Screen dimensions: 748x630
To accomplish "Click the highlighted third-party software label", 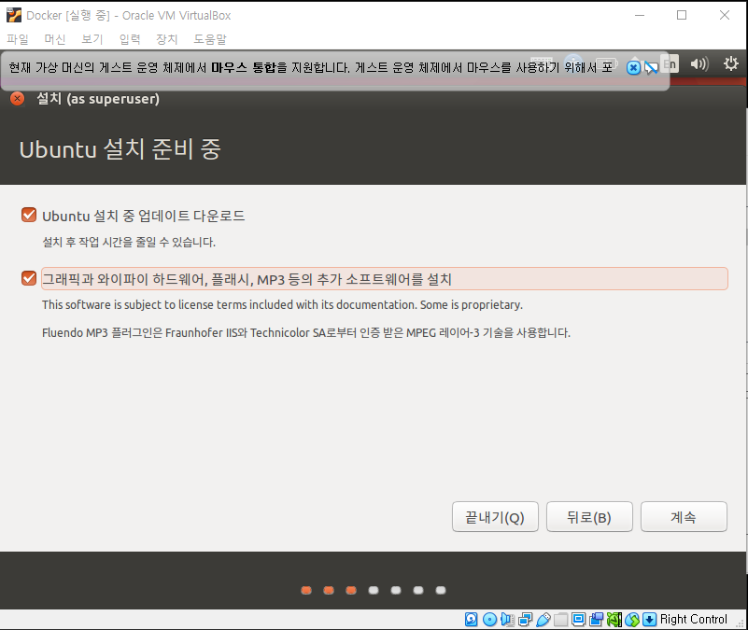I will click(x=385, y=278).
